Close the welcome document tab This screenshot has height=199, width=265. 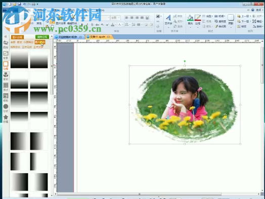[x=80, y=37]
